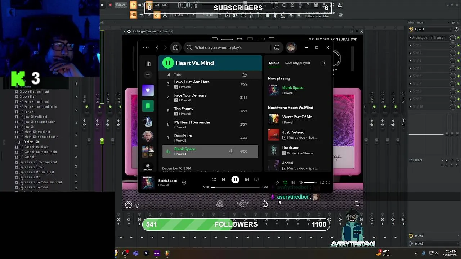Play the track titled The Enemy

(x=210, y=111)
